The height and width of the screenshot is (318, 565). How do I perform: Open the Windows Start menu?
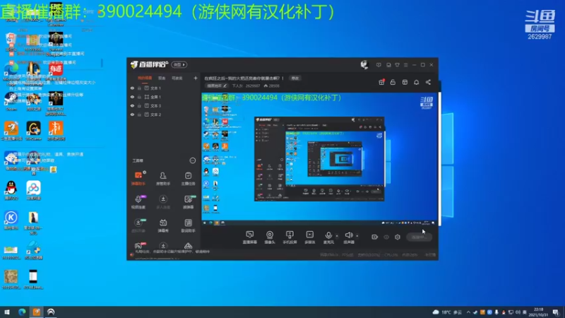(7, 312)
